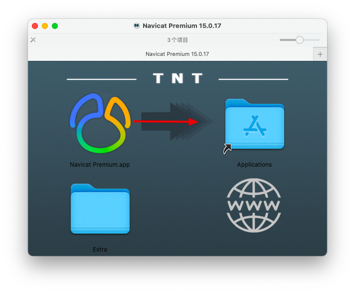
Task: Select the Navicat Premium.app icon
Action: coord(100,123)
